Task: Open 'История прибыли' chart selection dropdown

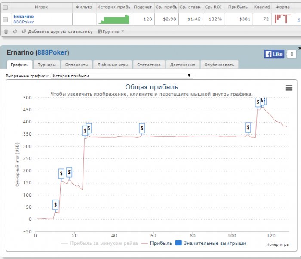Action: pyautogui.click(x=122, y=76)
